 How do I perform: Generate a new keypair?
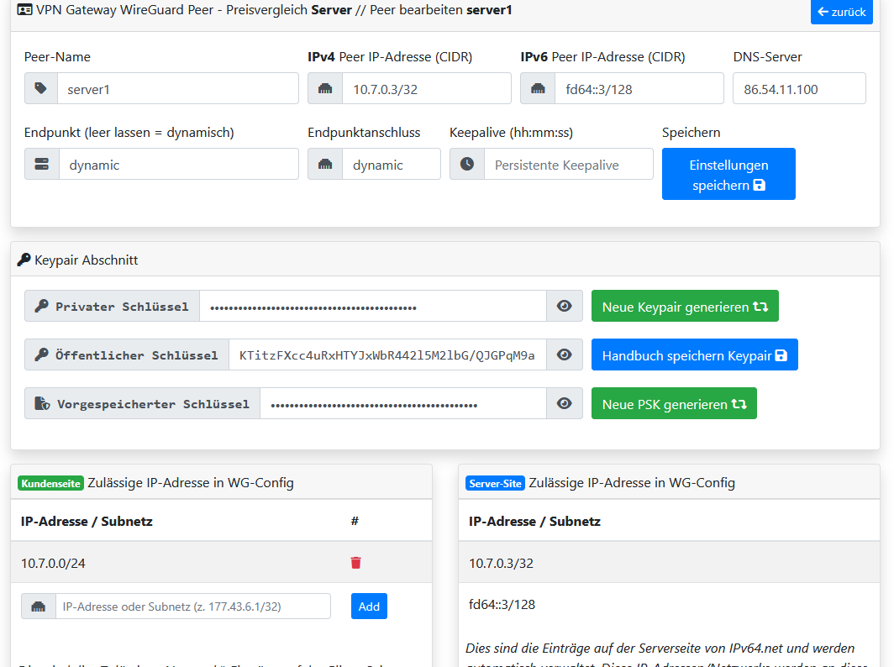(x=685, y=307)
